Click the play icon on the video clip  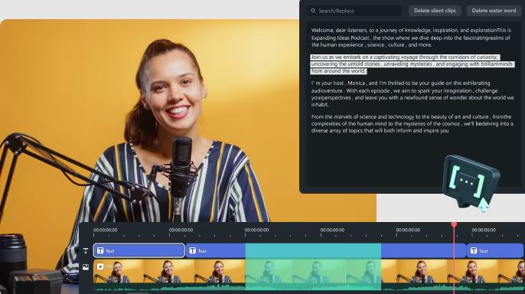[x=100, y=266]
